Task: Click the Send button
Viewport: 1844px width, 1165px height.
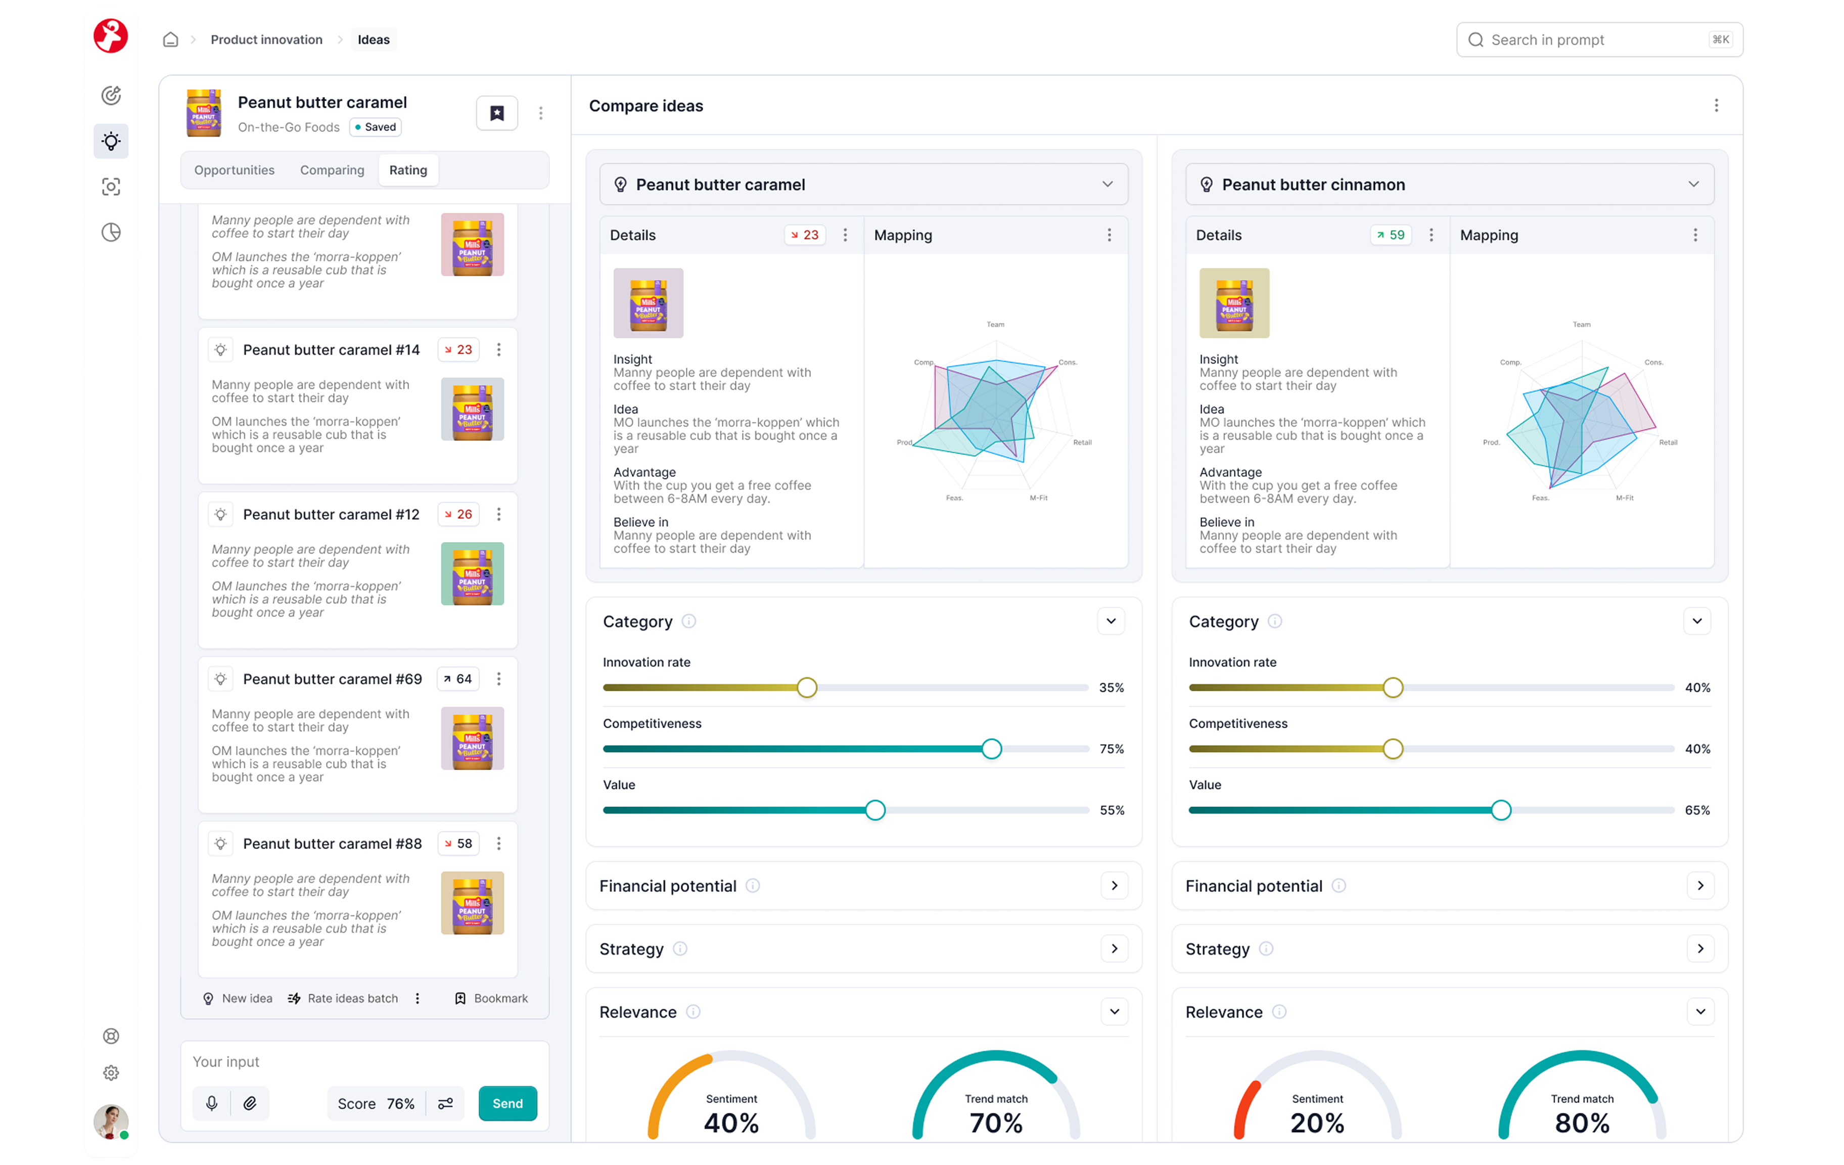Action: coord(508,1103)
